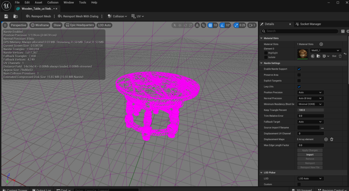
Task: Open material create options checker icon
Action: pyautogui.click(x=325, y=56)
